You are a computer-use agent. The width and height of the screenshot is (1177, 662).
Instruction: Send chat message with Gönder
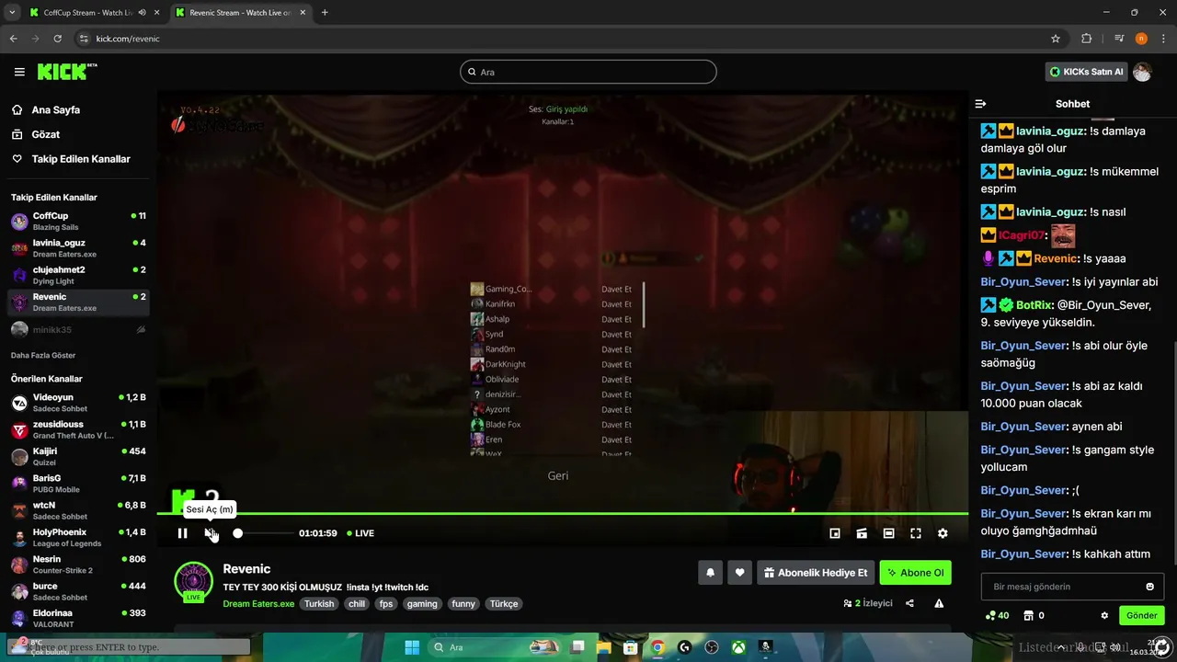tap(1142, 616)
